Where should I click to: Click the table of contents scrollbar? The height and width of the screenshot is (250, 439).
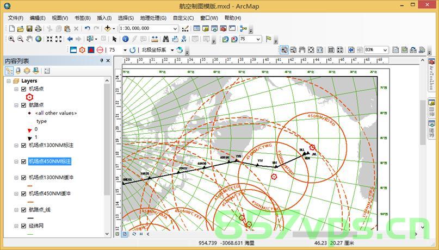click(107, 139)
